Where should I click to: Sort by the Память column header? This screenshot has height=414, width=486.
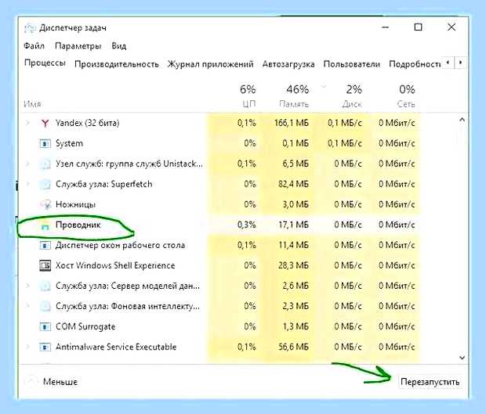[x=294, y=104]
